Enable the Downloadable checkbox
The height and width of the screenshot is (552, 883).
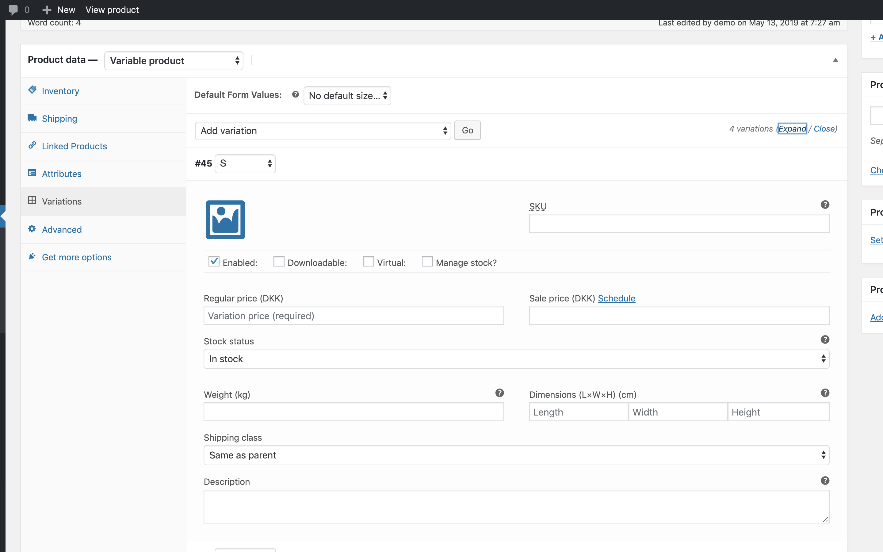[x=278, y=261]
